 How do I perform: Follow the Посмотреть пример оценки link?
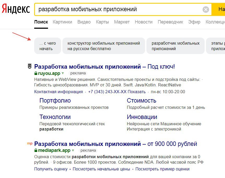coord(162,169)
